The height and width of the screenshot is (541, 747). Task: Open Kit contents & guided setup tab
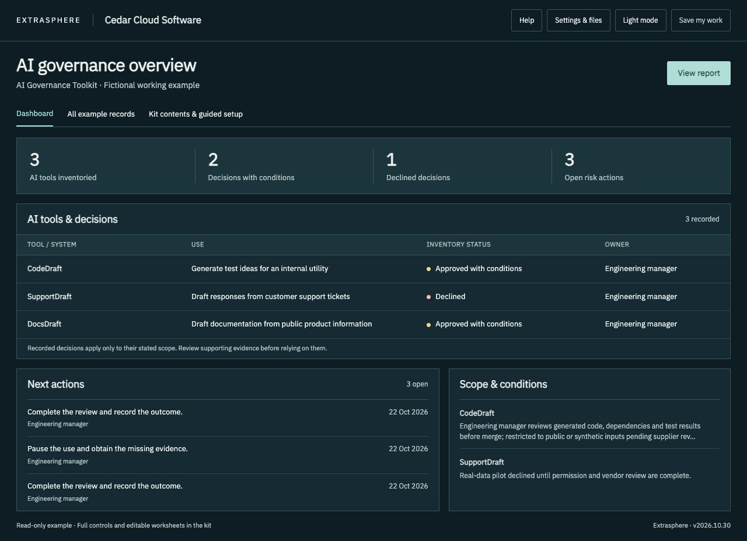pos(196,114)
